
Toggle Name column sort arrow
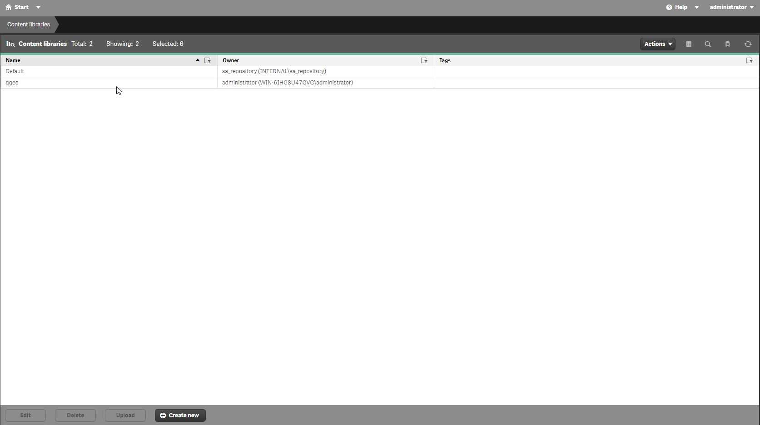point(198,60)
